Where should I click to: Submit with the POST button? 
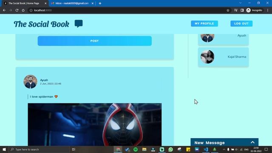94,41
